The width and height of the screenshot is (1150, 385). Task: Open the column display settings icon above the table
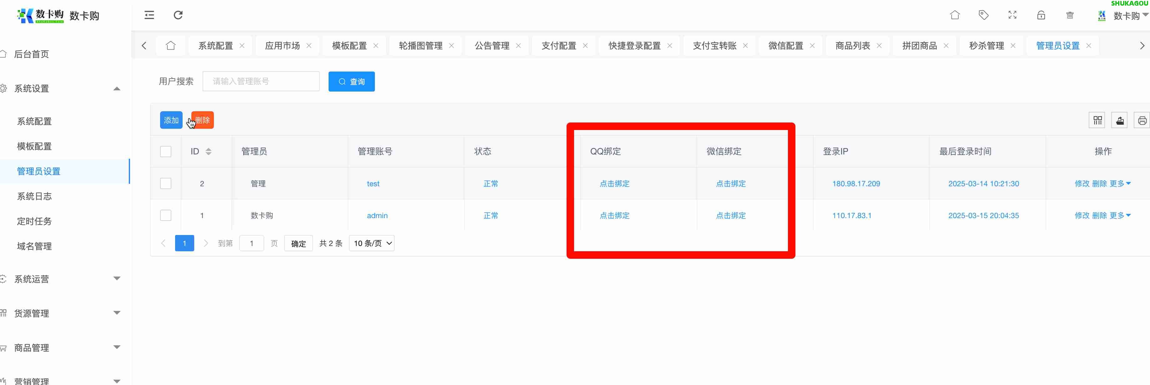1097,120
